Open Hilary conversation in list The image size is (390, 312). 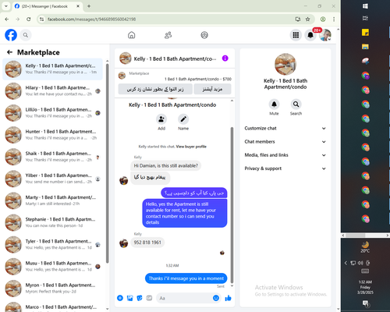[52, 90]
